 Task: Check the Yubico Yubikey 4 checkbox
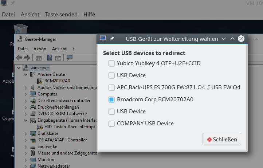point(111,63)
